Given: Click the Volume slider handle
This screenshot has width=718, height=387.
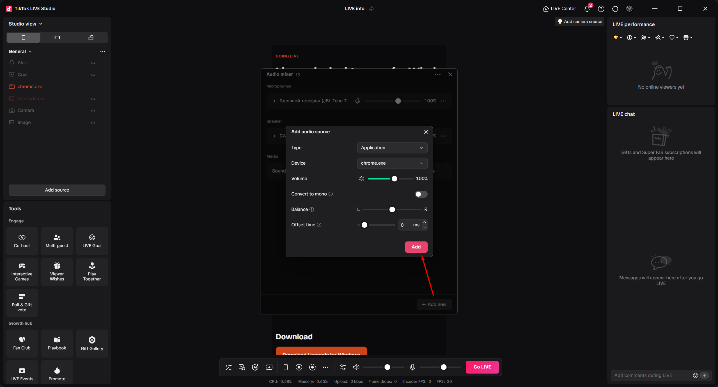Looking at the screenshot, I should (394, 179).
